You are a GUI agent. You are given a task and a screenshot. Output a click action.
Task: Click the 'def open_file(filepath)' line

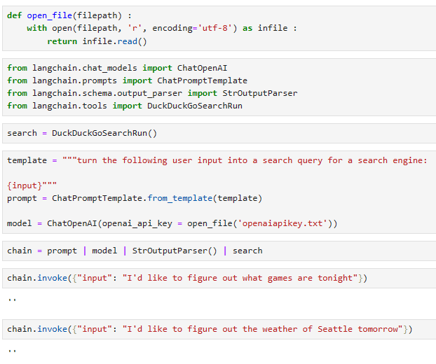[x=69, y=15]
